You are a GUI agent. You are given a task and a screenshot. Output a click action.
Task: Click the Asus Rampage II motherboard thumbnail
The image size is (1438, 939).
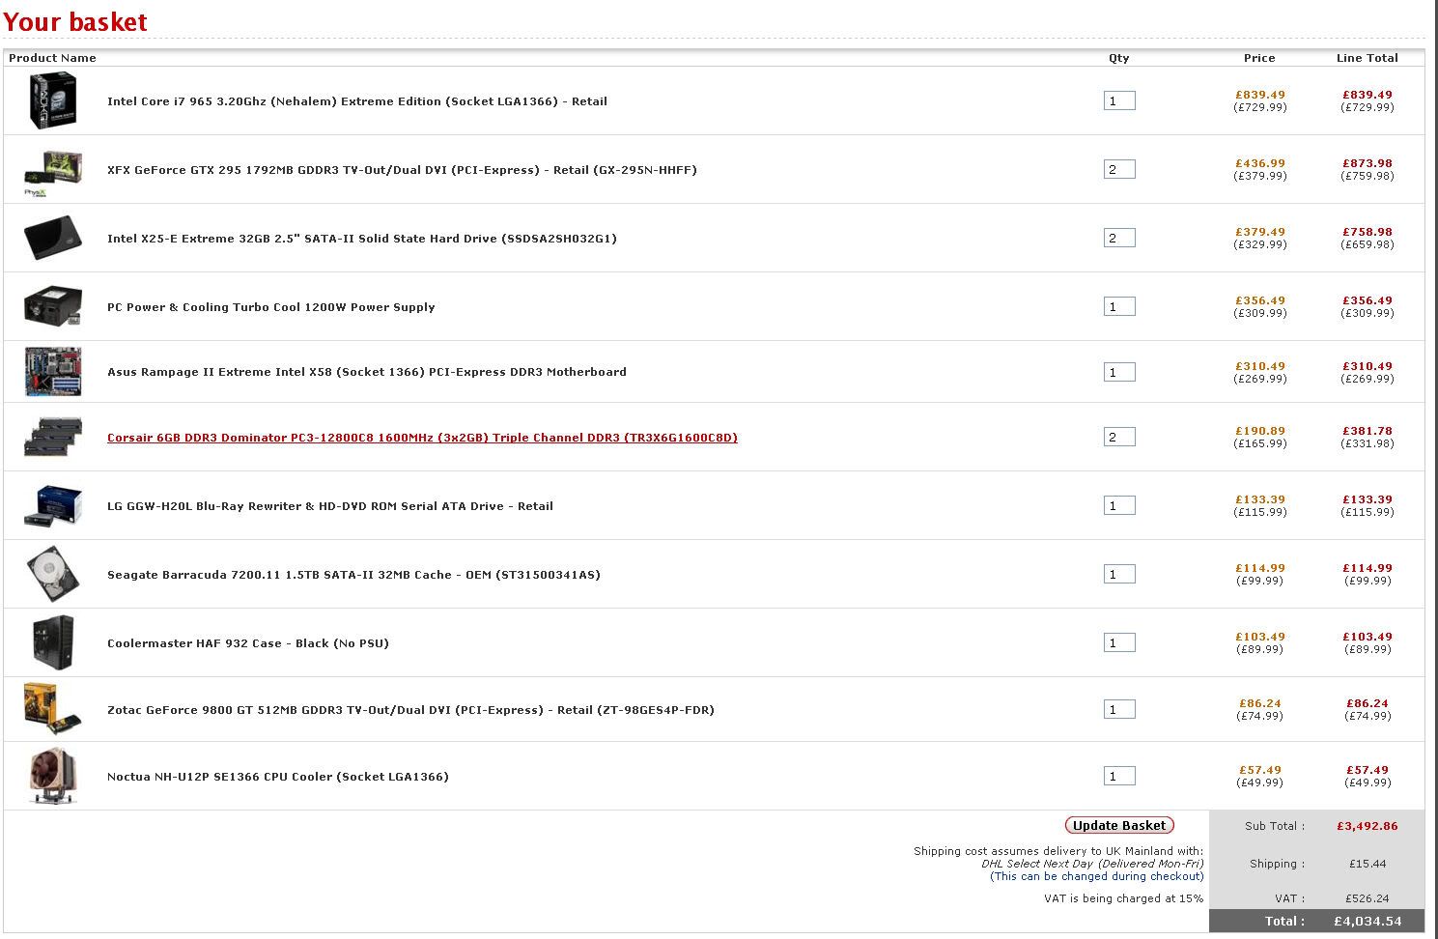pos(53,372)
